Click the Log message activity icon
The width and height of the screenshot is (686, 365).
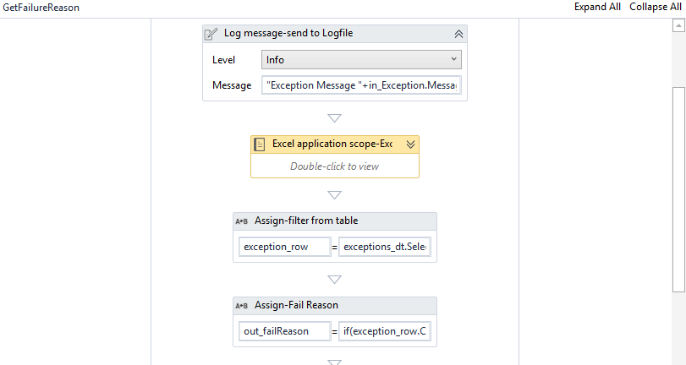[x=212, y=34]
